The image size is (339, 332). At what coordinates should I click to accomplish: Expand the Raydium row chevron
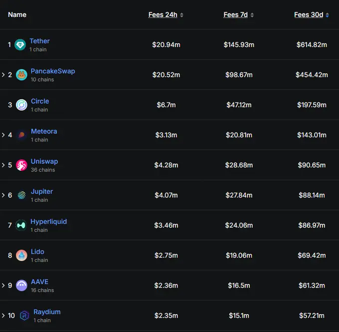(x=3, y=316)
